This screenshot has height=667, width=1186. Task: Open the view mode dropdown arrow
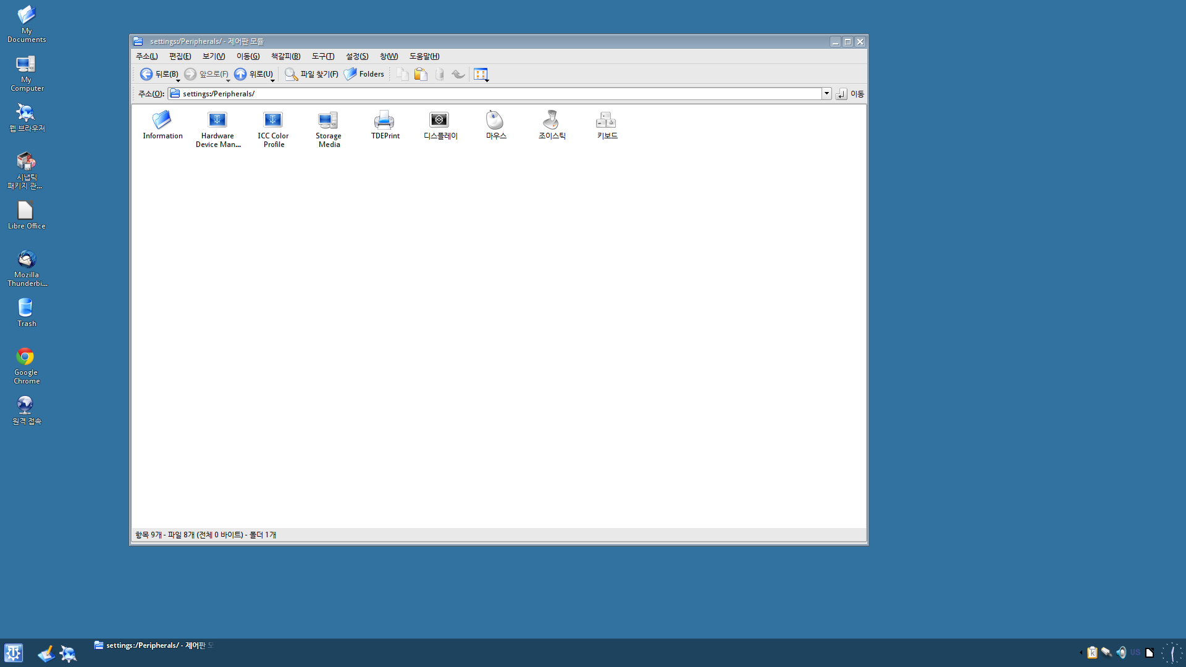487,80
